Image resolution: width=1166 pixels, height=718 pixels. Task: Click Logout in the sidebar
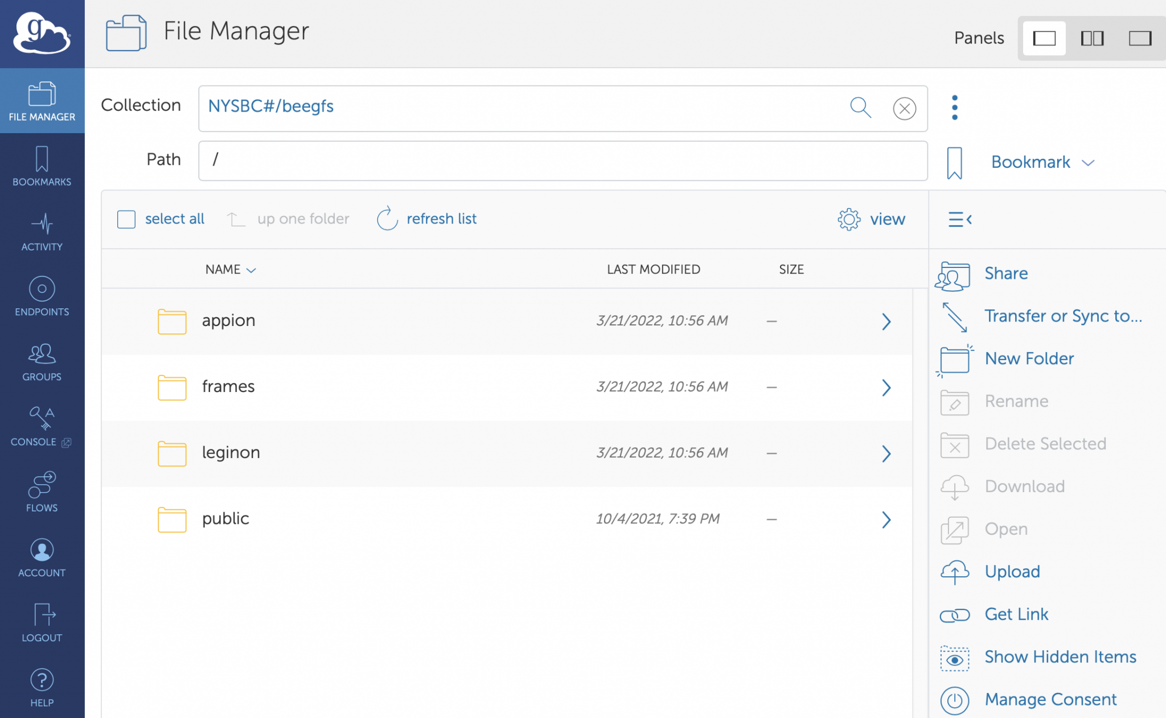tap(42, 622)
